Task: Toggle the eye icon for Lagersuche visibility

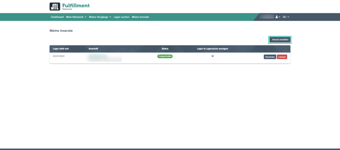Action: (x=212, y=56)
